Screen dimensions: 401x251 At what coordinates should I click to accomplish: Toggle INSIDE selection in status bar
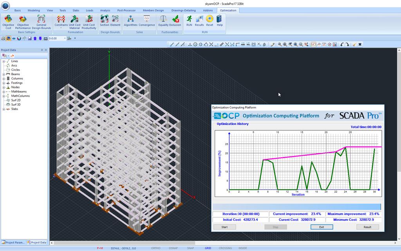click(x=243, y=248)
